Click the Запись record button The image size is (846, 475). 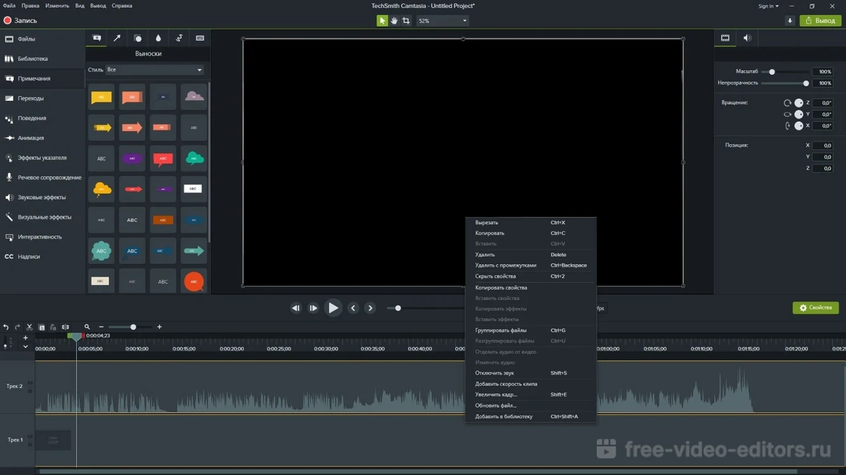tap(20, 20)
